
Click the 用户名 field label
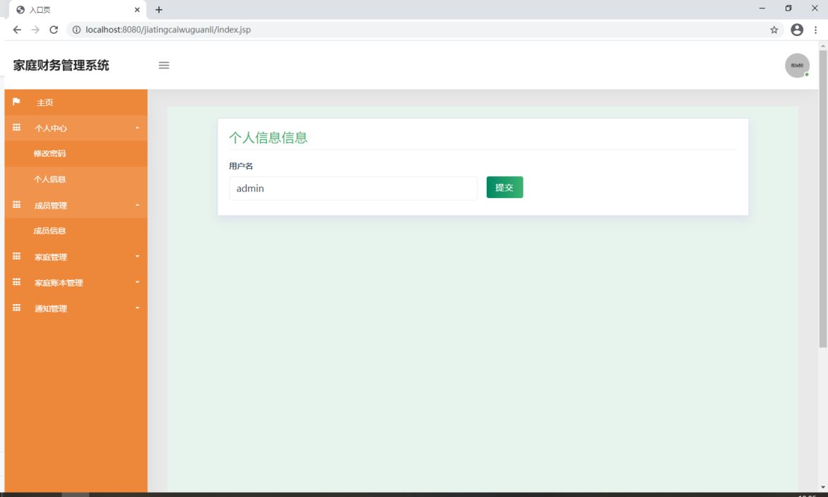click(241, 166)
